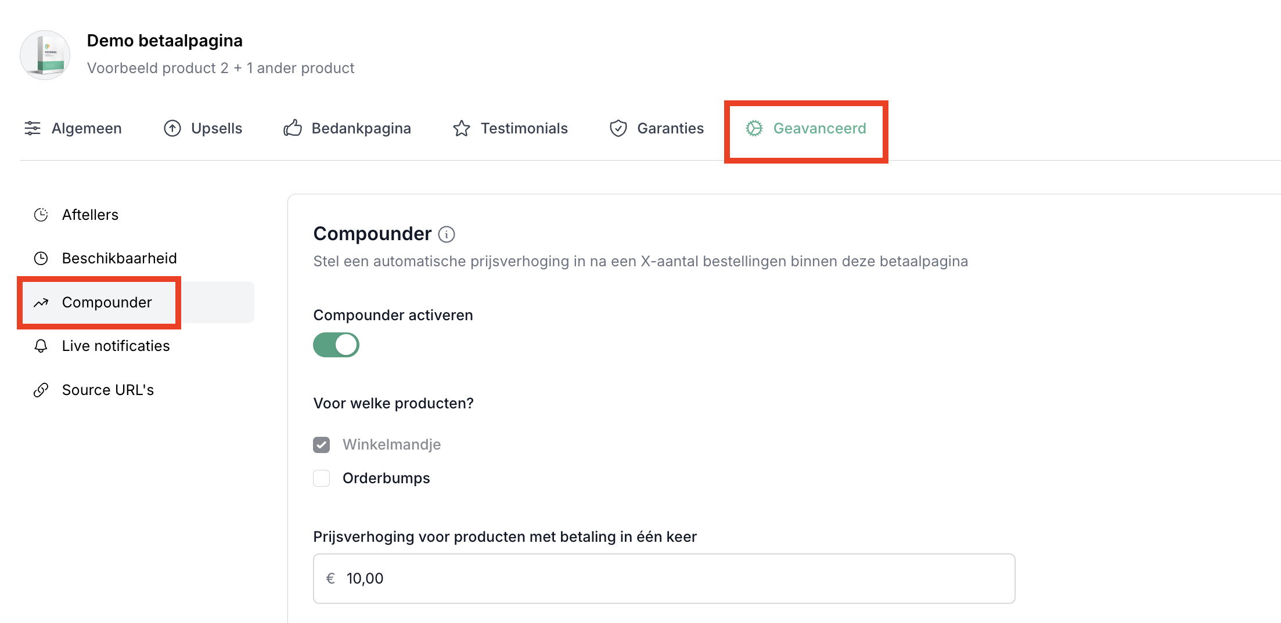1281x623 pixels.
Task: Click the Demo betaalpagina product thumbnail
Action: [45, 55]
